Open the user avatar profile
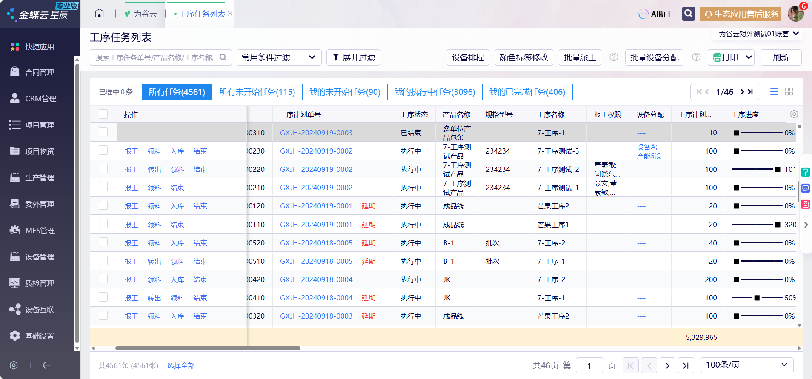The height and width of the screenshot is (379, 812). (x=795, y=14)
